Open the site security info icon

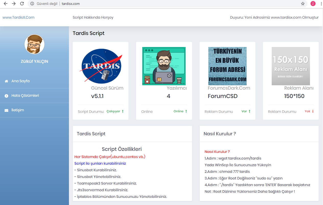pos(32,4)
